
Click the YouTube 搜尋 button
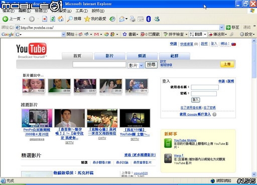coord(151,65)
